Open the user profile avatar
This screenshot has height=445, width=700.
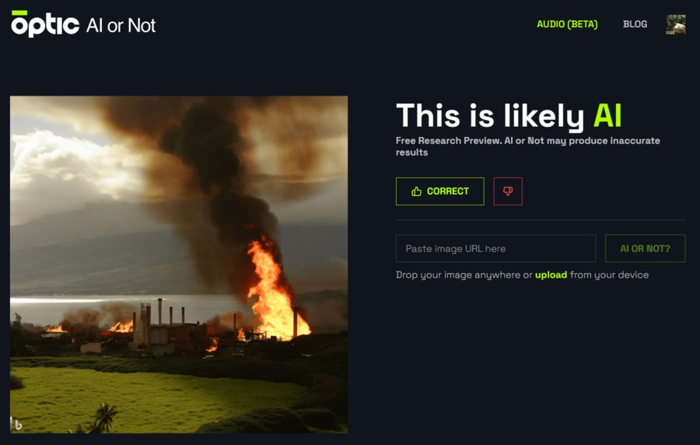[x=676, y=24]
